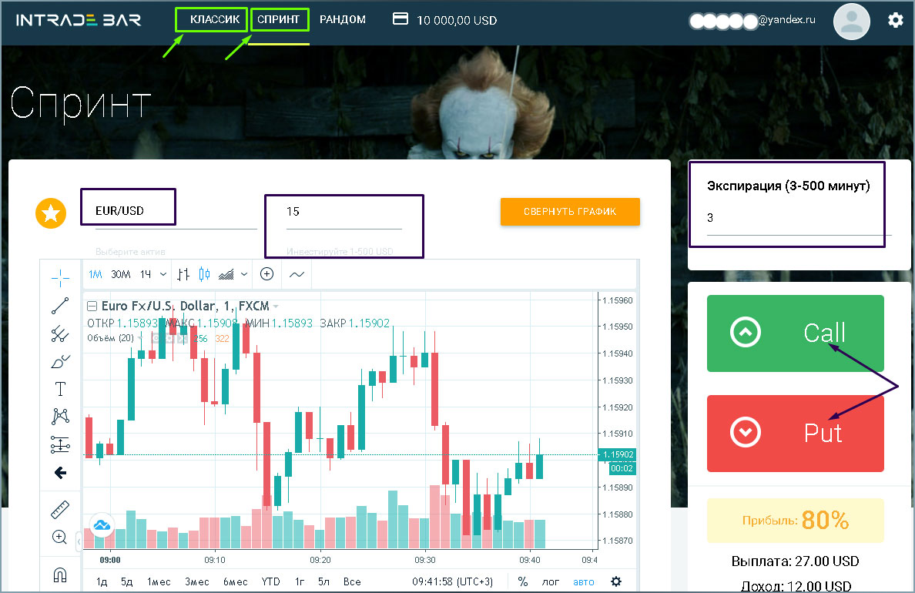This screenshot has width=915, height=593.
Task: Select the ruler measure tool
Action: pos(60,510)
